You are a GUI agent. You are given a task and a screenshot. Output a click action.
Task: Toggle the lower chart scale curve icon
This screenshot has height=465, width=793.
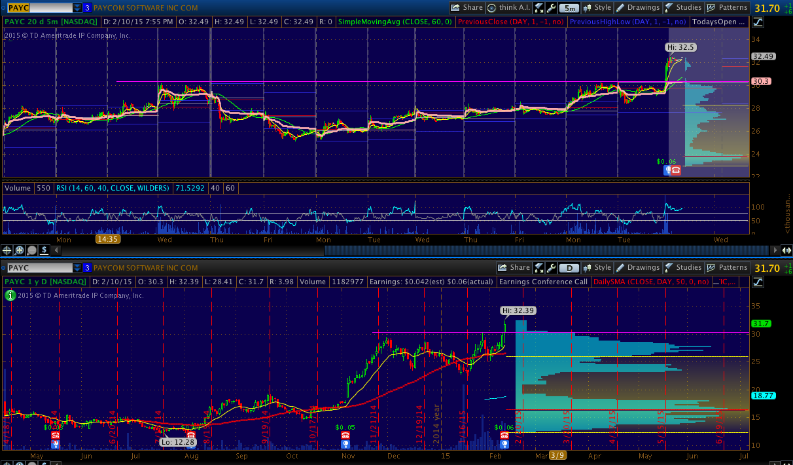(x=758, y=282)
